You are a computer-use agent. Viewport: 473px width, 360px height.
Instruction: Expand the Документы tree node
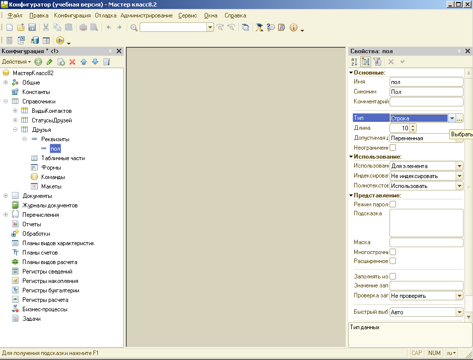6,196
